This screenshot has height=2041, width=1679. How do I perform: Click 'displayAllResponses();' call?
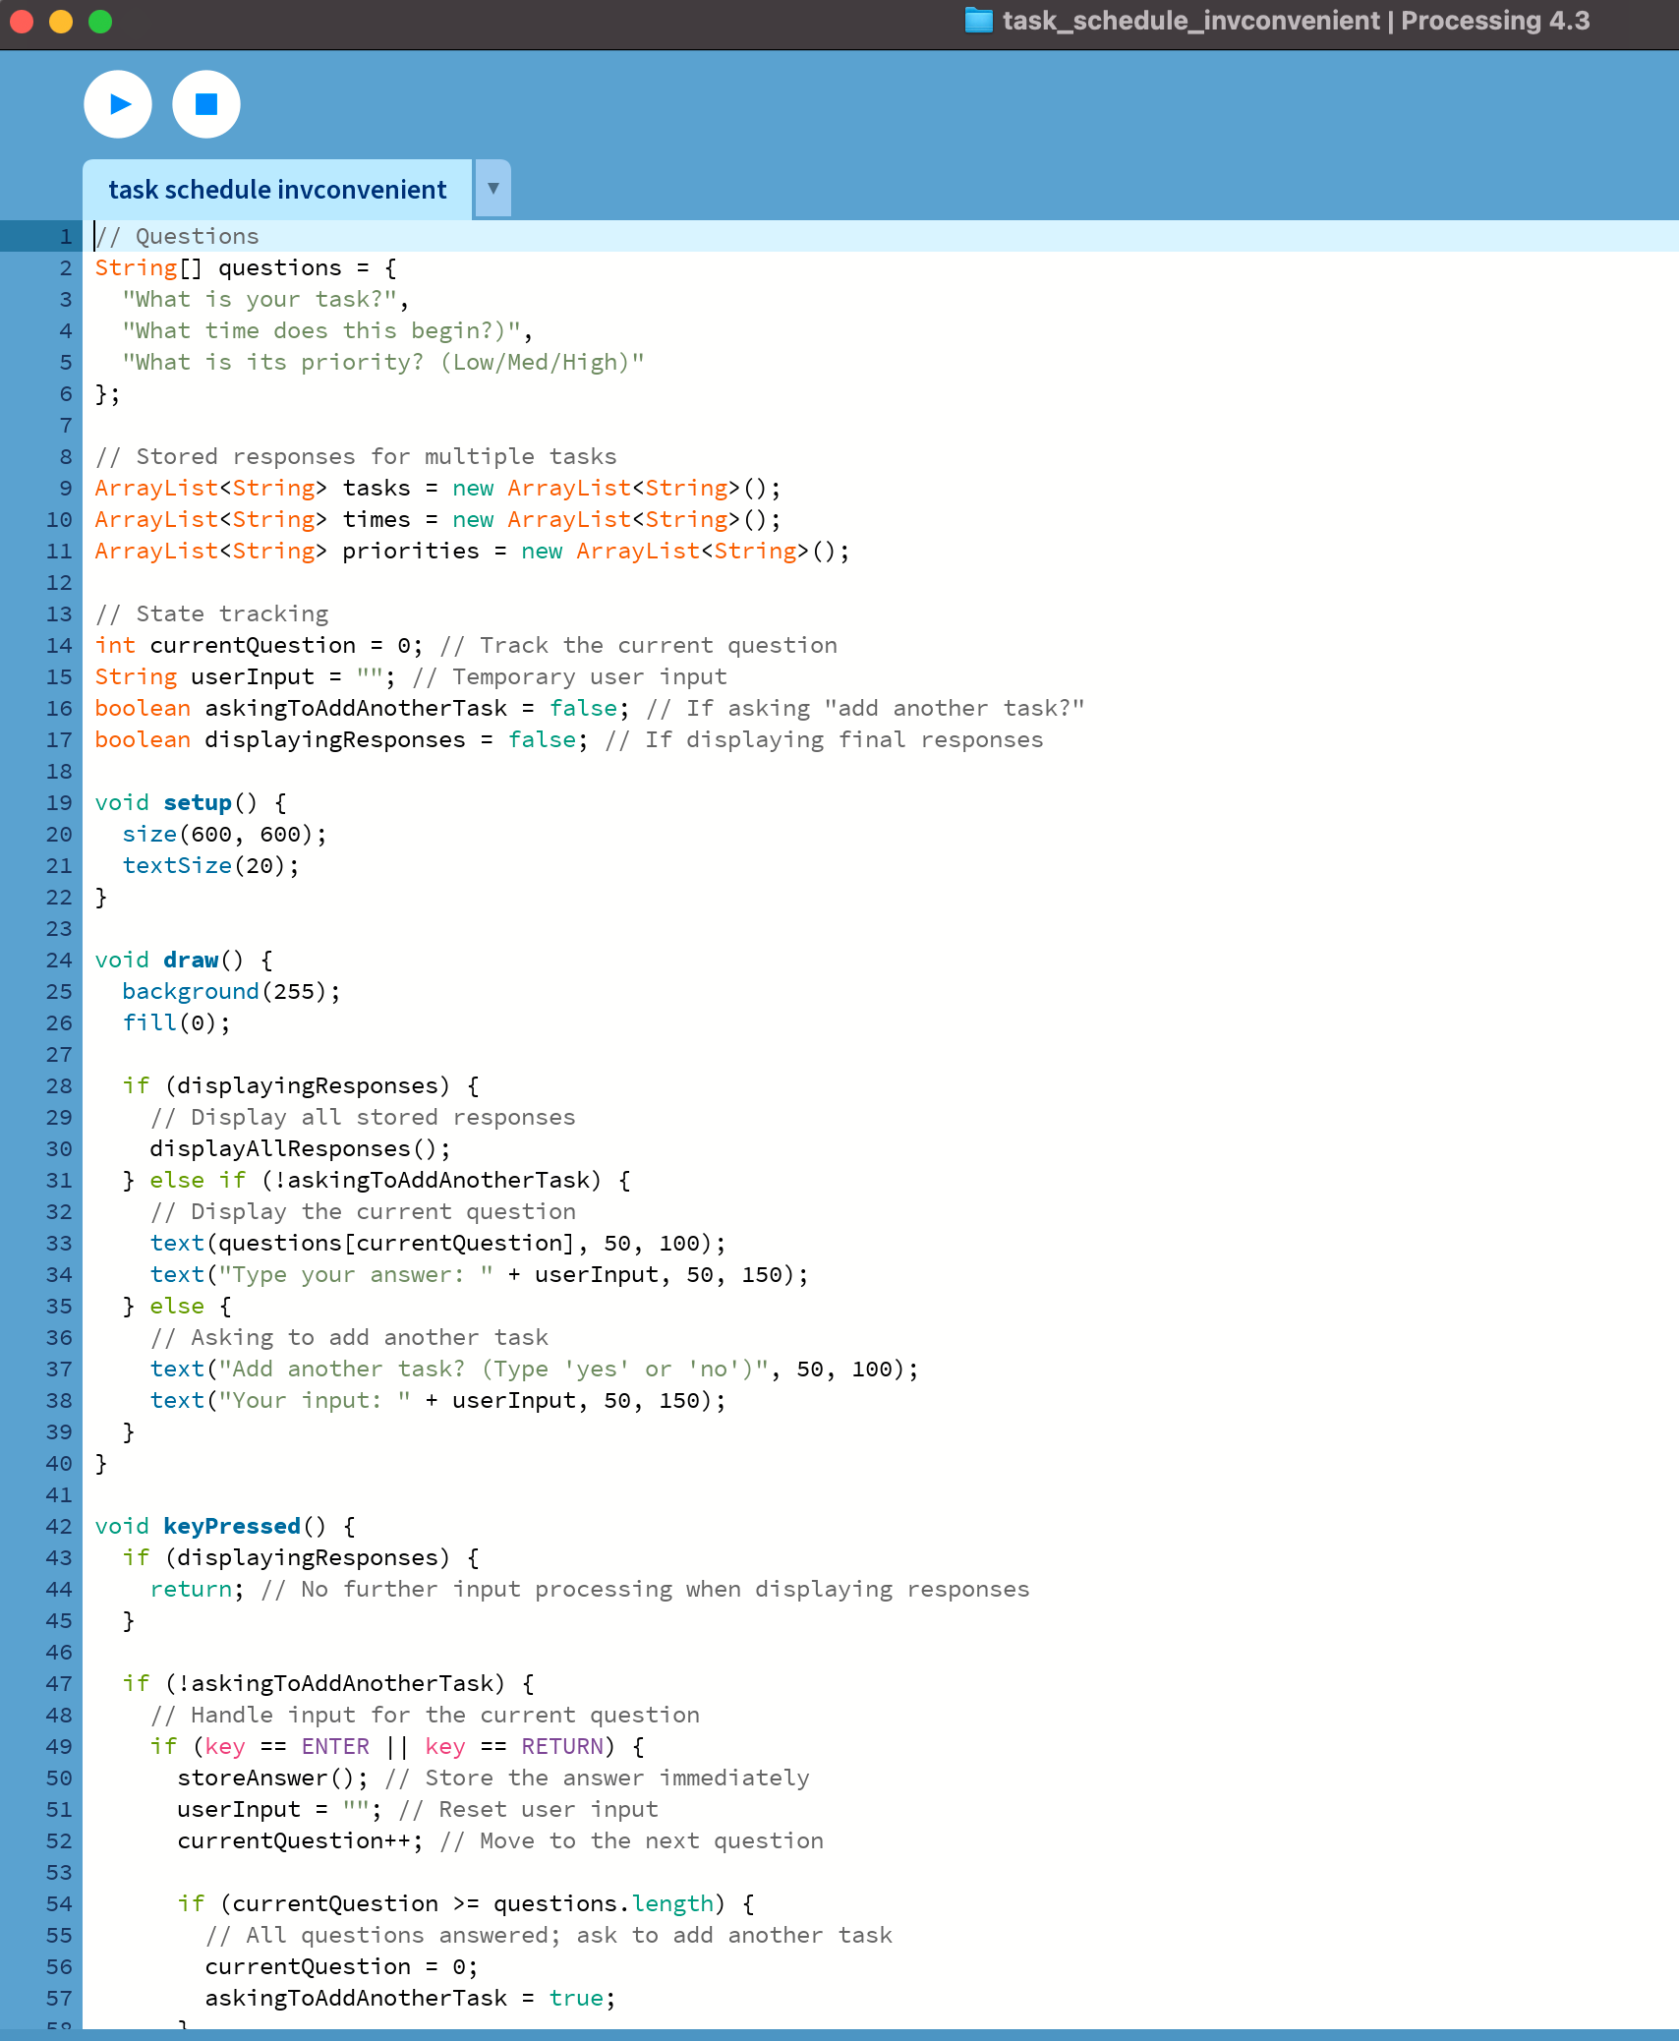300,1148
